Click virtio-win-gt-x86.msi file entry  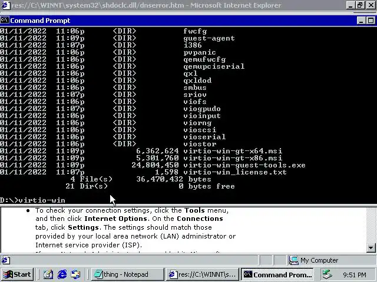[x=233, y=158]
